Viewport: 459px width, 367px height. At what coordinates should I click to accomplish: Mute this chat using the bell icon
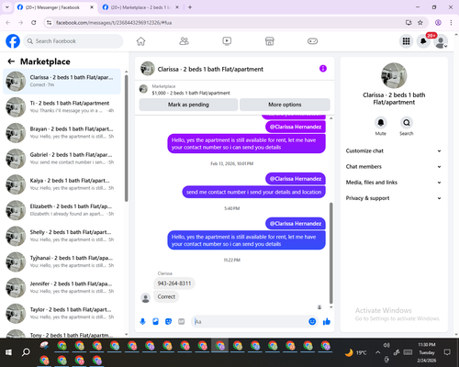pyautogui.click(x=381, y=123)
